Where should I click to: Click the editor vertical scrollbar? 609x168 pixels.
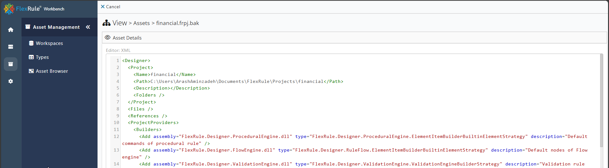pyautogui.click(x=601, y=100)
